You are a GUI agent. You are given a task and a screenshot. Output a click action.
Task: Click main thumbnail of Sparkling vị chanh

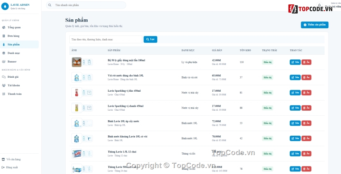click(76, 108)
